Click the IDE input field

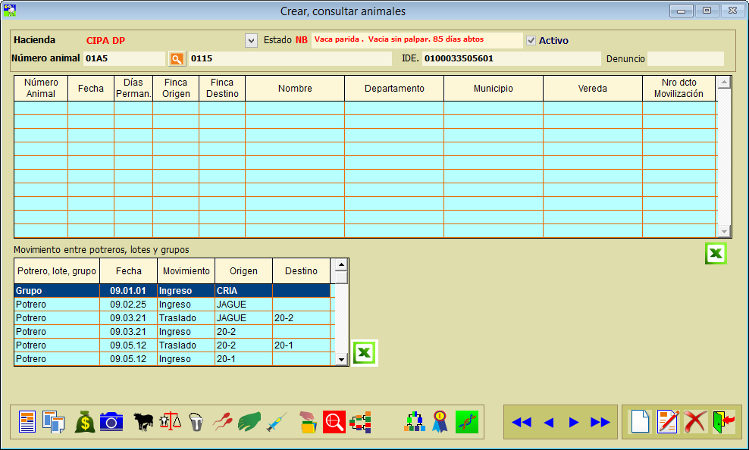pyautogui.click(x=510, y=58)
